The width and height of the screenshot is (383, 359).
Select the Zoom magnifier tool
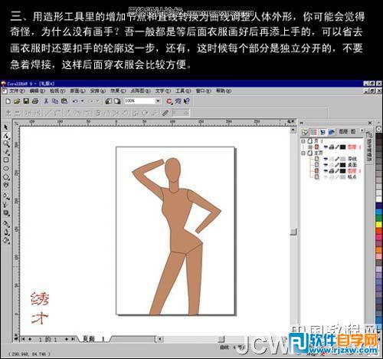pos(6,143)
